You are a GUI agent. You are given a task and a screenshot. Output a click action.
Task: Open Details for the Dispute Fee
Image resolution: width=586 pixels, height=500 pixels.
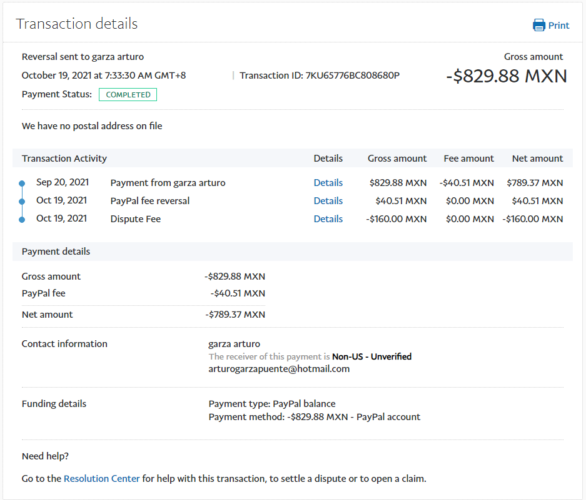[x=328, y=219]
